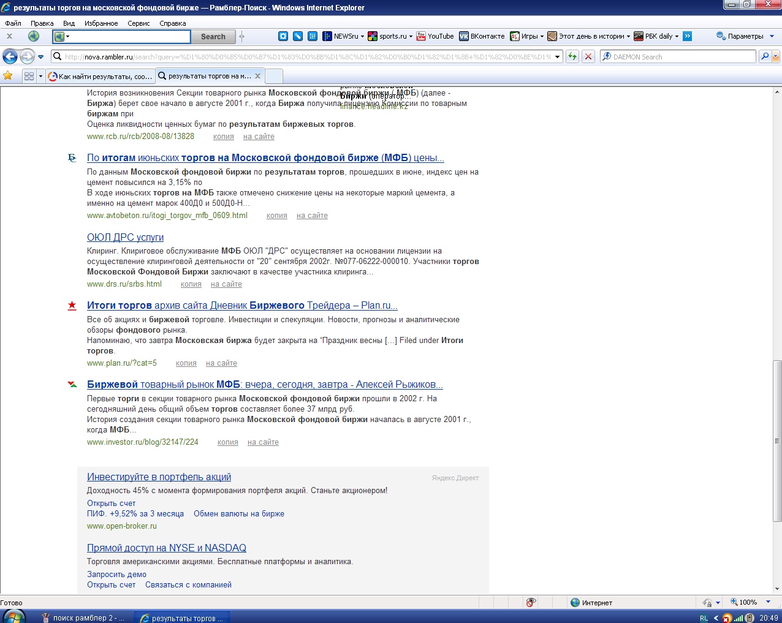Click the scrollbar down arrow
Viewport: 782px width, 623px height.
pyautogui.click(x=777, y=589)
